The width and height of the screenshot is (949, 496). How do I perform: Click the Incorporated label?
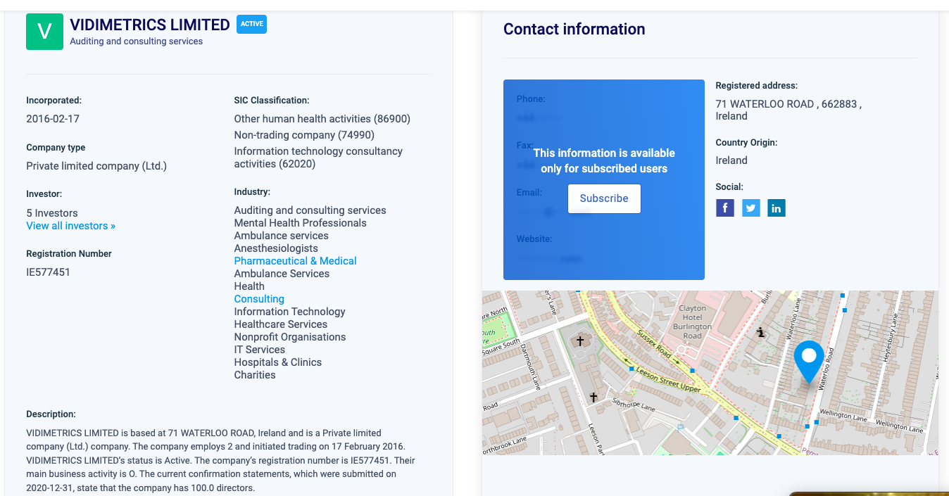[x=54, y=101]
